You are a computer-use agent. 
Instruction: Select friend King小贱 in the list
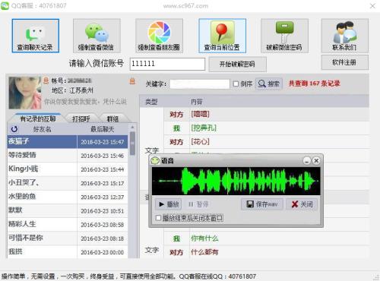click(68, 169)
